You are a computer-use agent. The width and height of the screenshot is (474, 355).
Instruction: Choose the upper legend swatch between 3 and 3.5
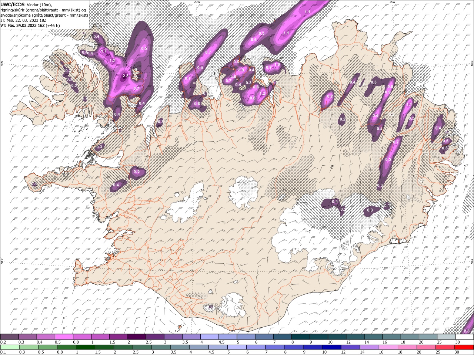click(173, 337)
